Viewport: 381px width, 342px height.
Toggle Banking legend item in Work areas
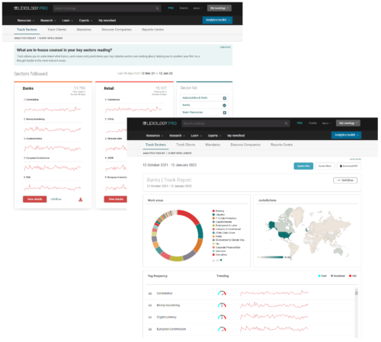coord(219,211)
